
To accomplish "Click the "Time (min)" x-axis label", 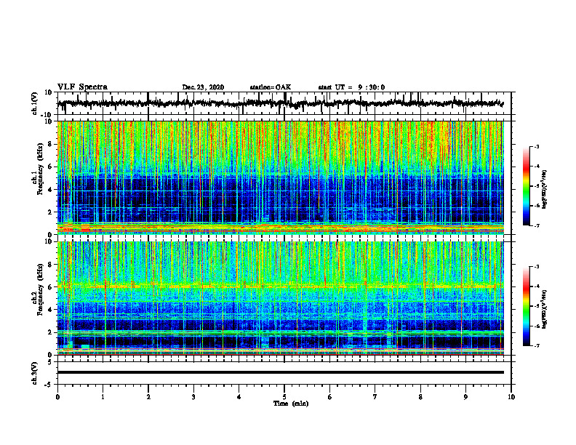I will 291,404.
